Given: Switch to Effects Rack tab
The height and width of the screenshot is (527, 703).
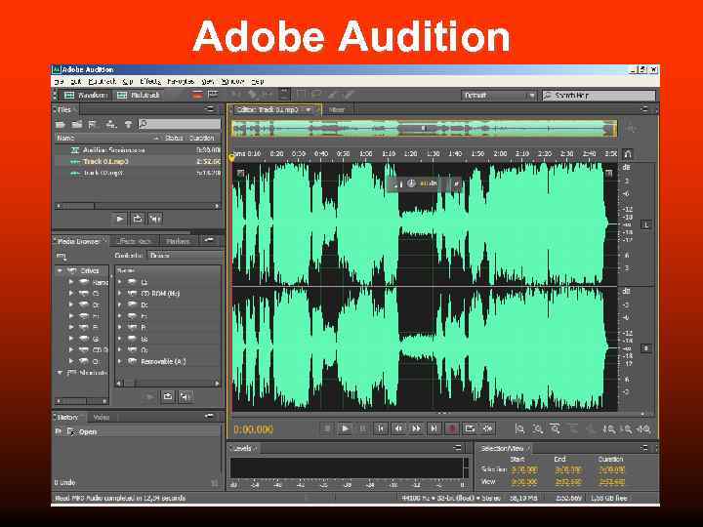Looking at the screenshot, I should tap(135, 241).
